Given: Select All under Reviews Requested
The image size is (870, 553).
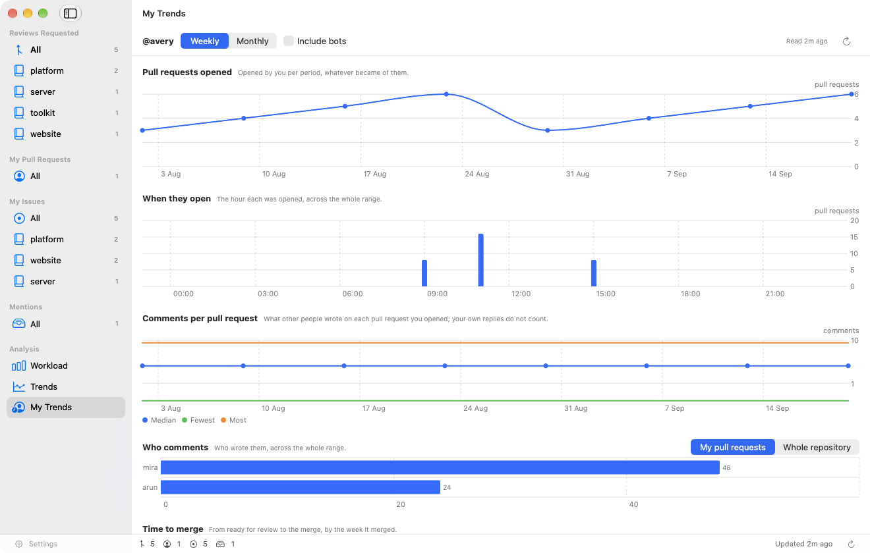Looking at the screenshot, I should click(x=66, y=50).
